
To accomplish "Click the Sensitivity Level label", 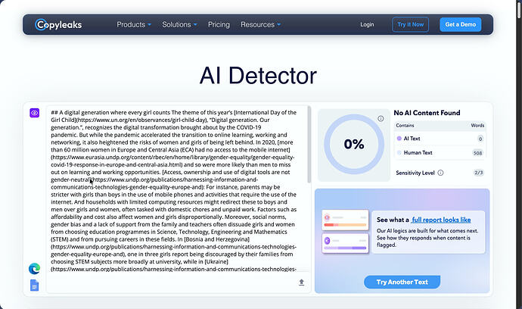I will (x=415, y=173).
